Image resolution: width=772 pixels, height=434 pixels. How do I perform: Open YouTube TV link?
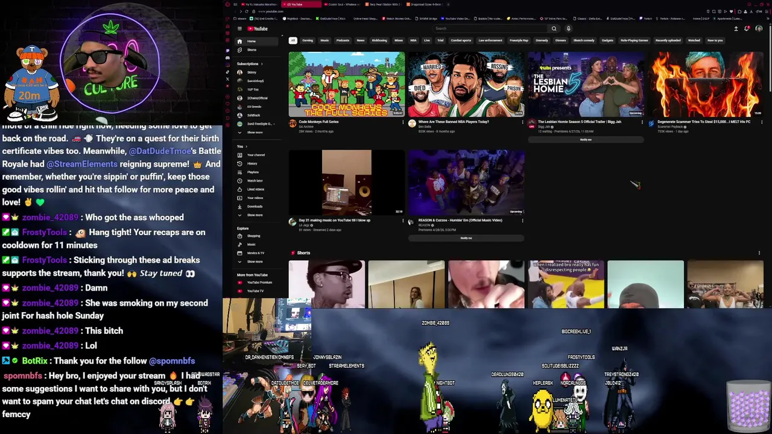pos(258,291)
